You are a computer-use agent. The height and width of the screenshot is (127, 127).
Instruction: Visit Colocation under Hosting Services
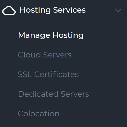(x=39, y=114)
